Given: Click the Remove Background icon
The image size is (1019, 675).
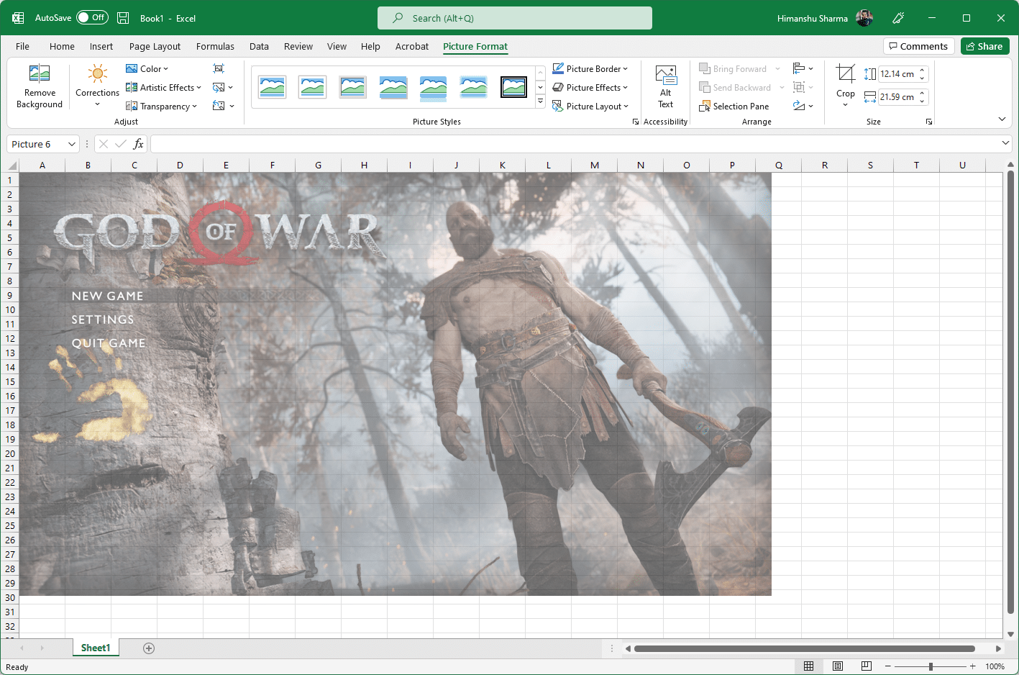Looking at the screenshot, I should [x=40, y=73].
